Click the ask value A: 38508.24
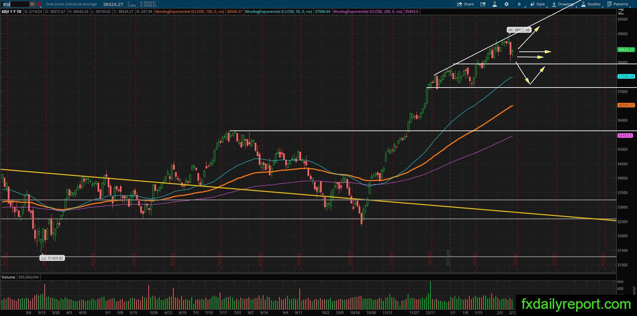The image size is (637, 316). click(148, 6)
